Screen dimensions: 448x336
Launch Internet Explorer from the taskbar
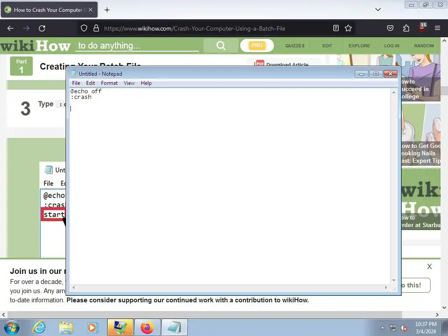tap(39, 327)
